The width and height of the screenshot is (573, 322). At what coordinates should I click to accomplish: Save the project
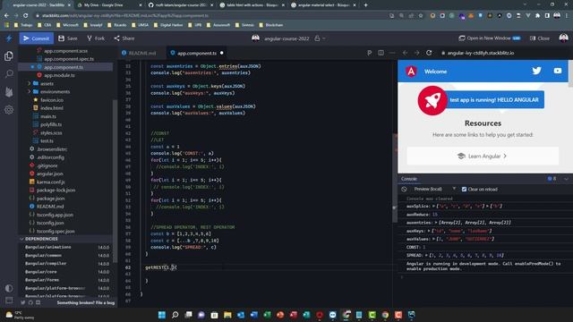coord(68,38)
